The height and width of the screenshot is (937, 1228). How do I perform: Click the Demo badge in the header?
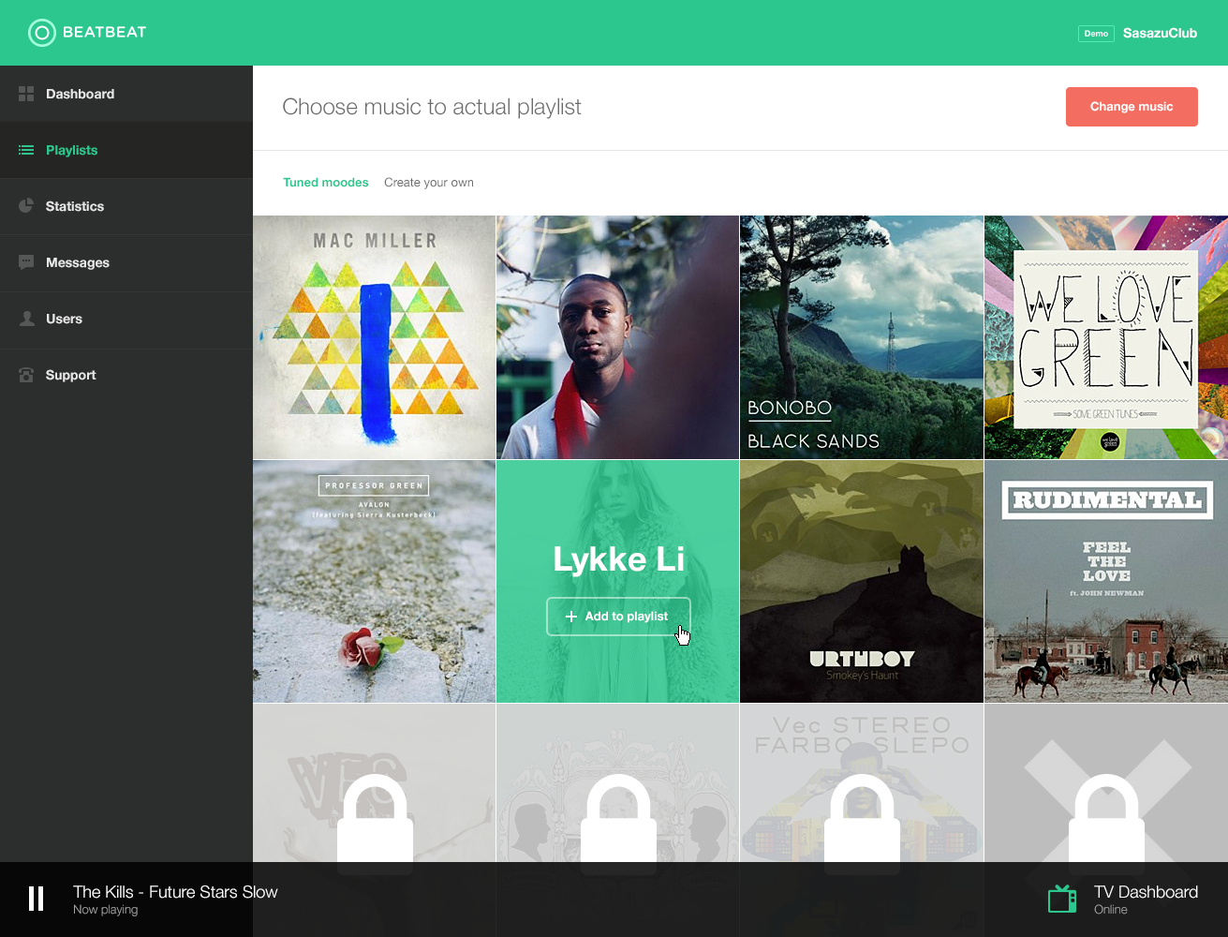pyautogui.click(x=1096, y=33)
